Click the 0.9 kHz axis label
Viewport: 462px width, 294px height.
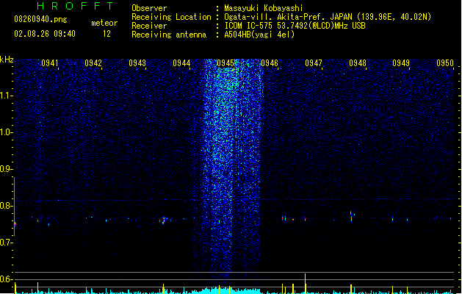tap(6, 169)
